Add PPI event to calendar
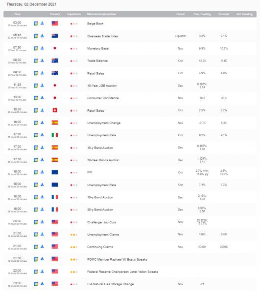260x293 pixels. click(36, 172)
